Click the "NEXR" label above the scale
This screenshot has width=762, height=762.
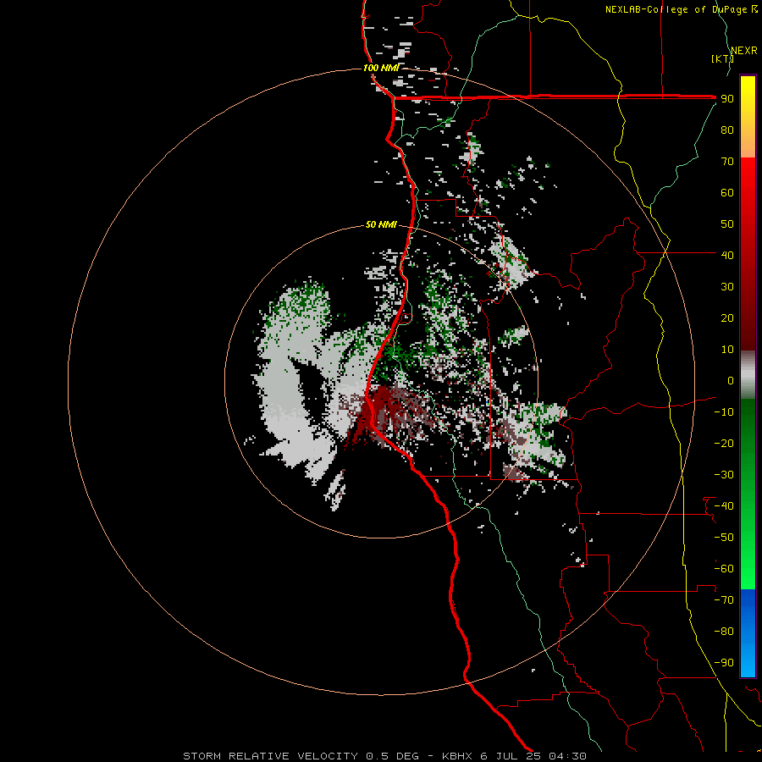tap(744, 51)
